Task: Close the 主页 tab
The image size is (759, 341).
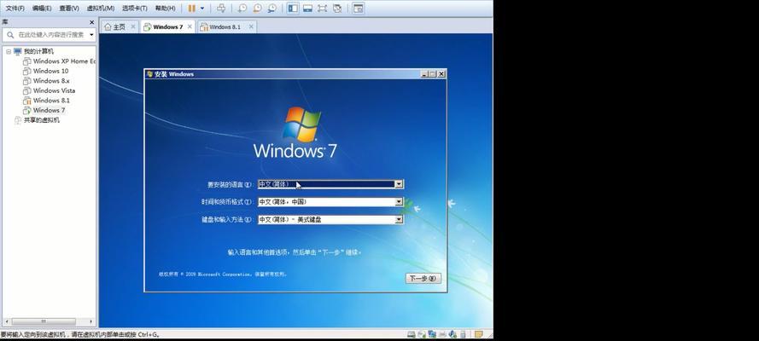Action: point(133,27)
